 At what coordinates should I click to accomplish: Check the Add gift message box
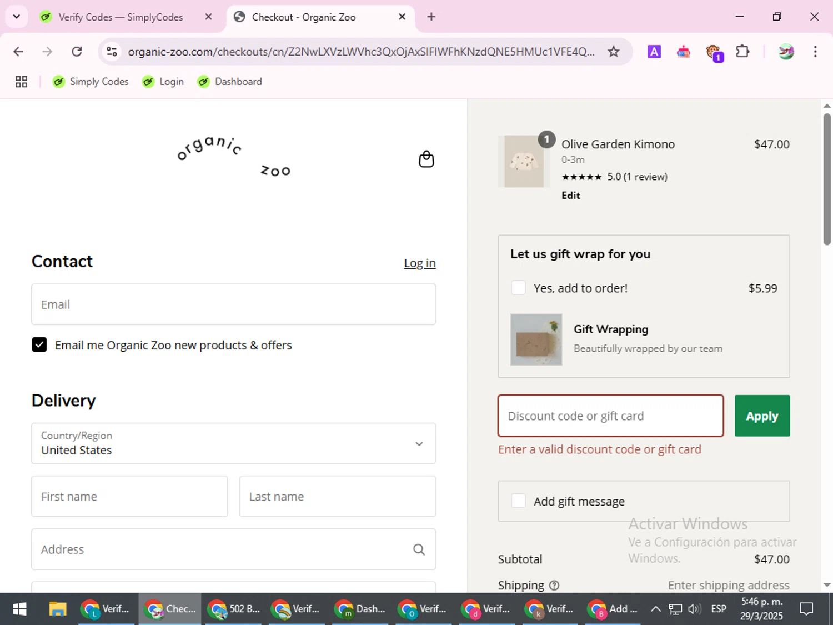tap(518, 501)
